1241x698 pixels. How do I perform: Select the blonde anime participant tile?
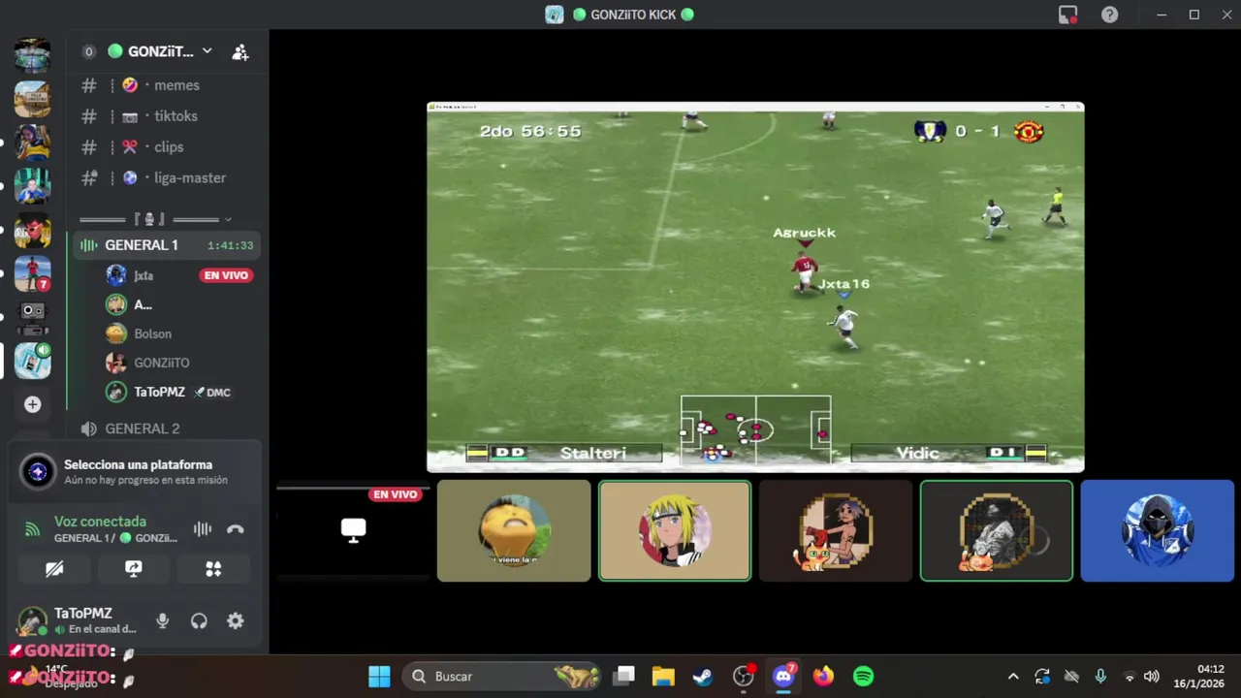(x=675, y=530)
